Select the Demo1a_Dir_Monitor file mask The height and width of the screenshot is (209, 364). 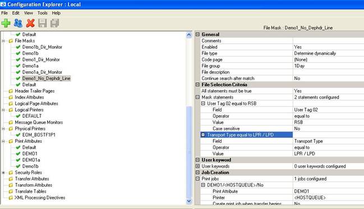point(42,72)
